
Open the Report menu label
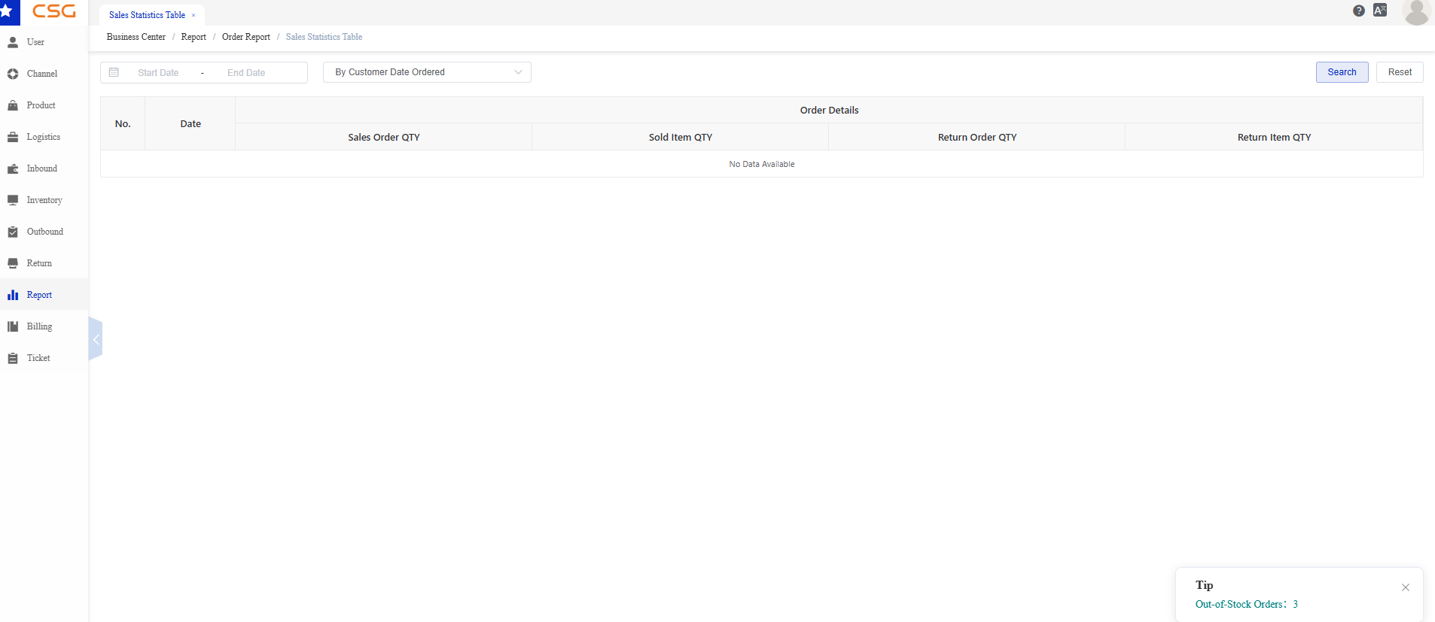[39, 295]
